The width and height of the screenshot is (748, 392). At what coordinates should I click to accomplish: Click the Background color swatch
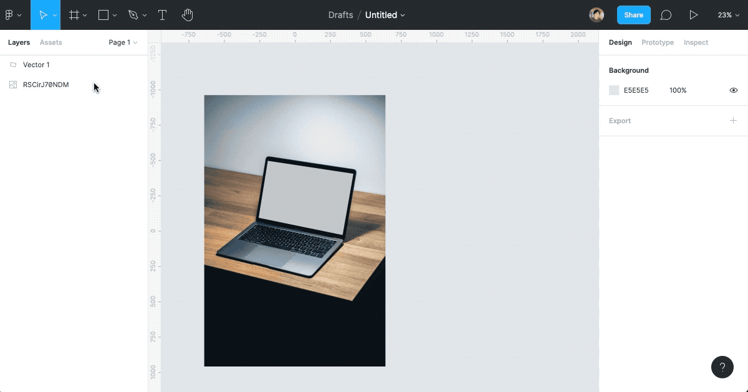tap(614, 90)
